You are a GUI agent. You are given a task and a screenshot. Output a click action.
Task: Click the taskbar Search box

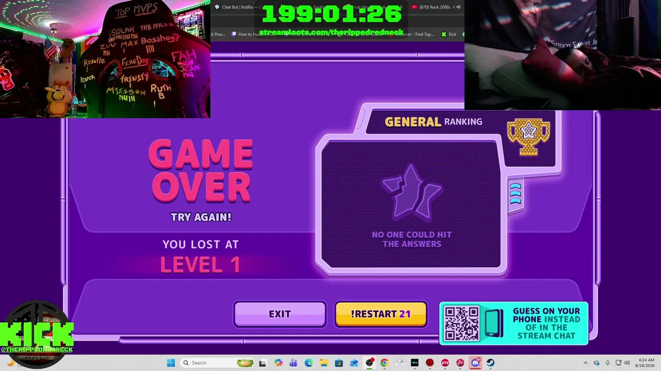pos(217,363)
